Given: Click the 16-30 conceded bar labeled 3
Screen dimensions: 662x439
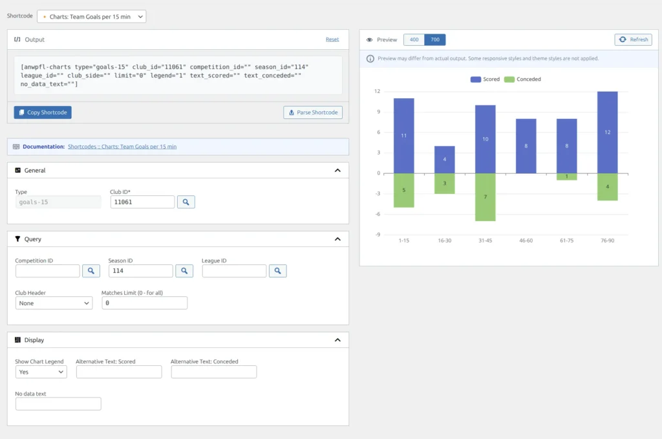Looking at the screenshot, I should pos(445,184).
